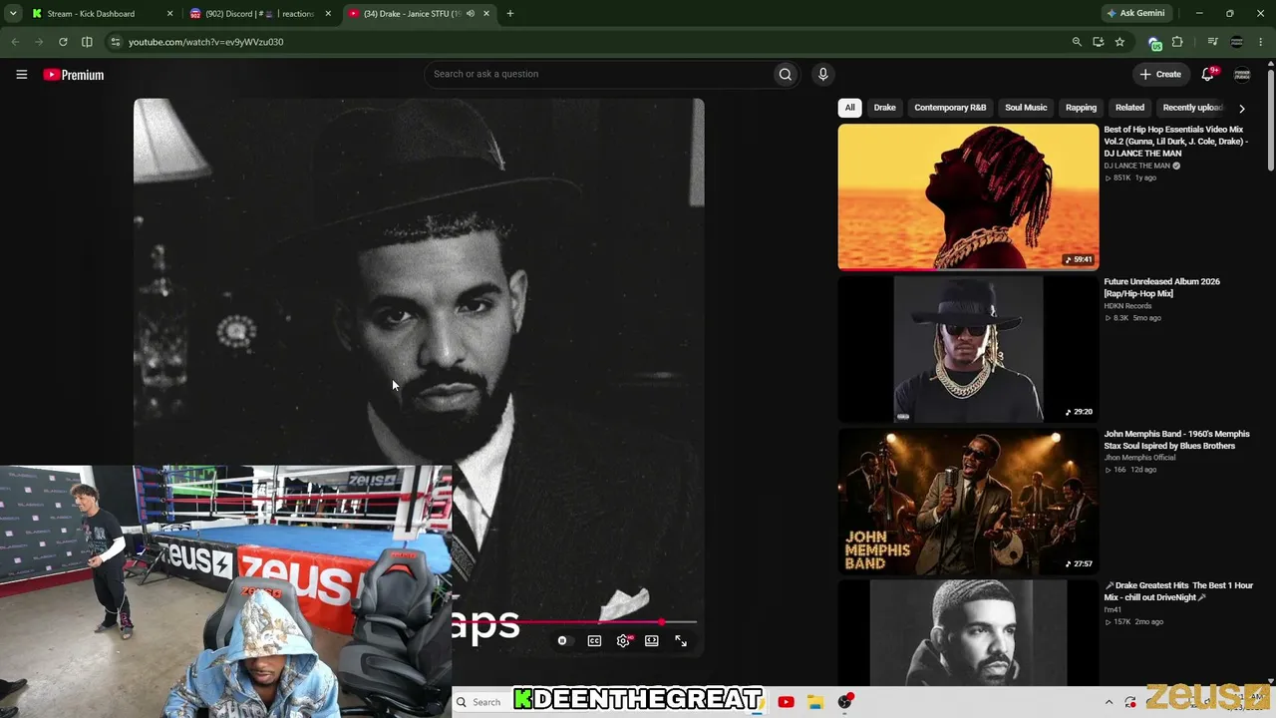Bookmark this page with the star
The width and height of the screenshot is (1276, 718).
tap(1119, 42)
